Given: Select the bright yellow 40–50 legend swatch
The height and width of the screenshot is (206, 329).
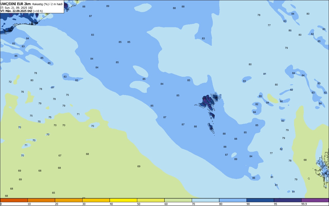Looking at the screenshot, I should pos(123,200).
